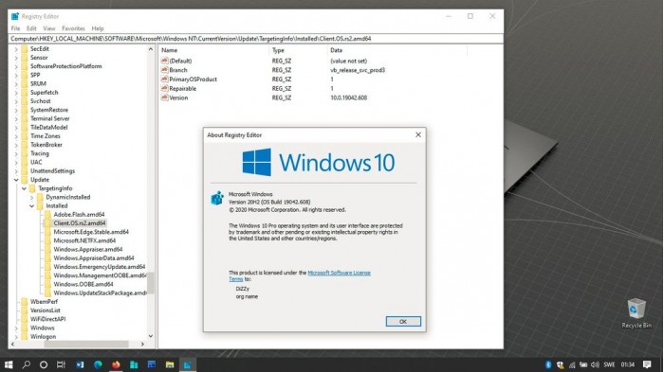Select the vb_release_svc_prod3 data value
Screen dimensions: 664x372
(x=358, y=70)
